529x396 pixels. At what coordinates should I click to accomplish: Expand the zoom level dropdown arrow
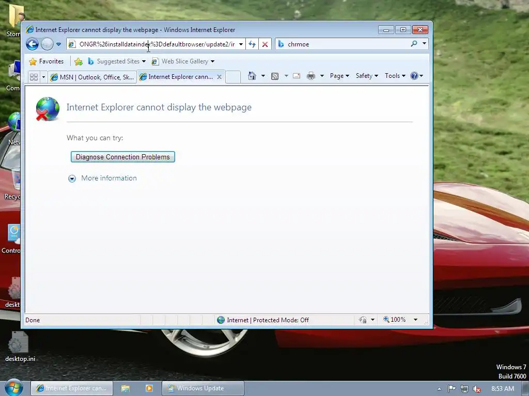(416, 320)
